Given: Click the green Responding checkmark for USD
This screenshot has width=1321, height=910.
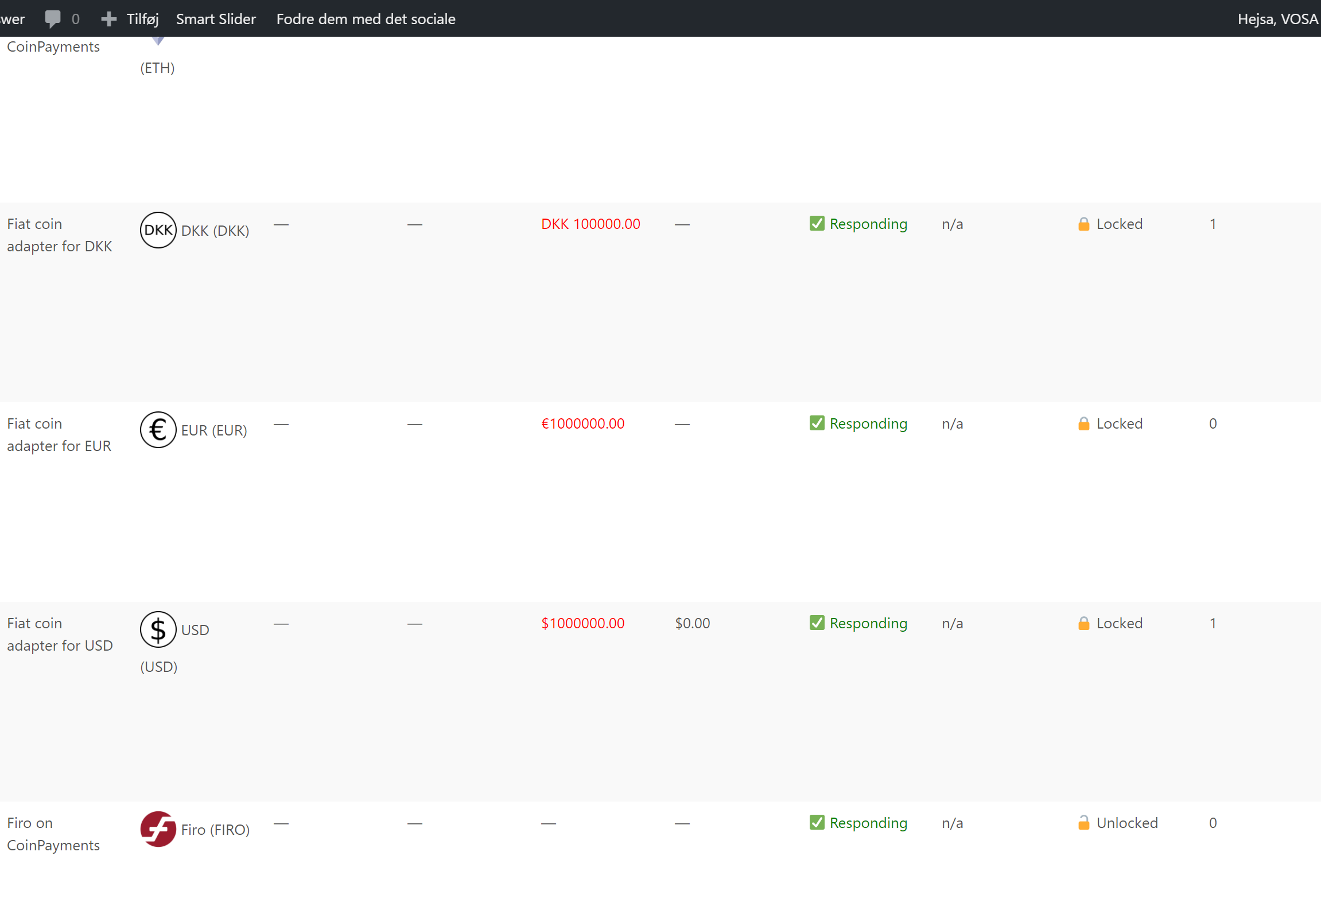Looking at the screenshot, I should point(817,623).
